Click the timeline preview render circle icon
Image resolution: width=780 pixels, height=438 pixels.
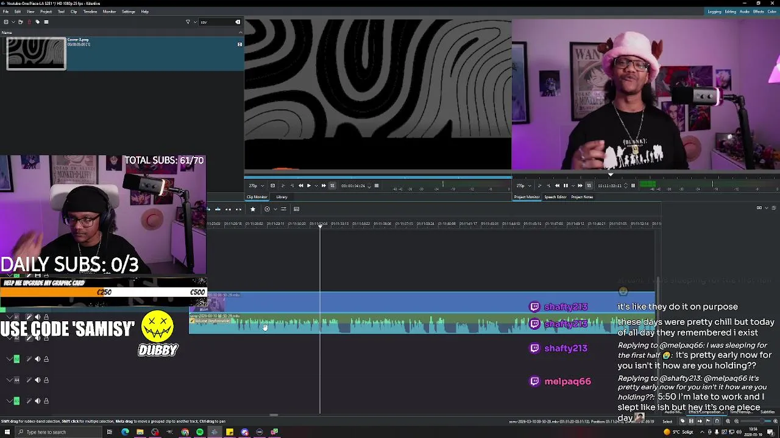coord(267,209)
